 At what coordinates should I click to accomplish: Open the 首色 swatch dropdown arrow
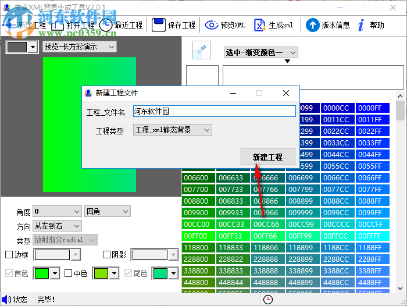coord(55,273)
